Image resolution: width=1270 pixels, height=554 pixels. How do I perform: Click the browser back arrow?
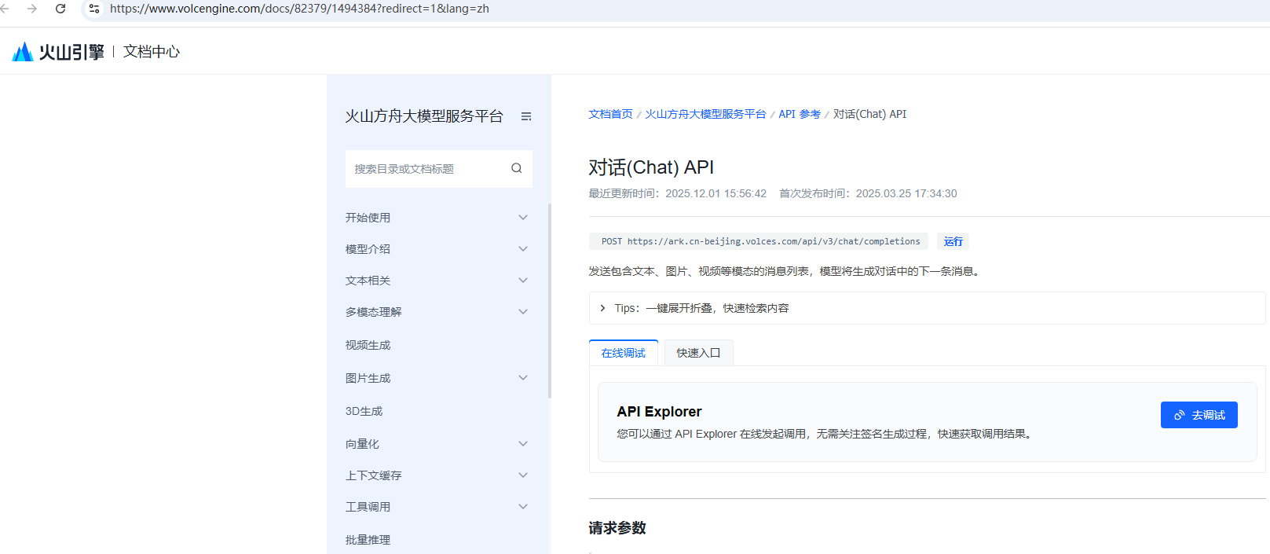5,9
